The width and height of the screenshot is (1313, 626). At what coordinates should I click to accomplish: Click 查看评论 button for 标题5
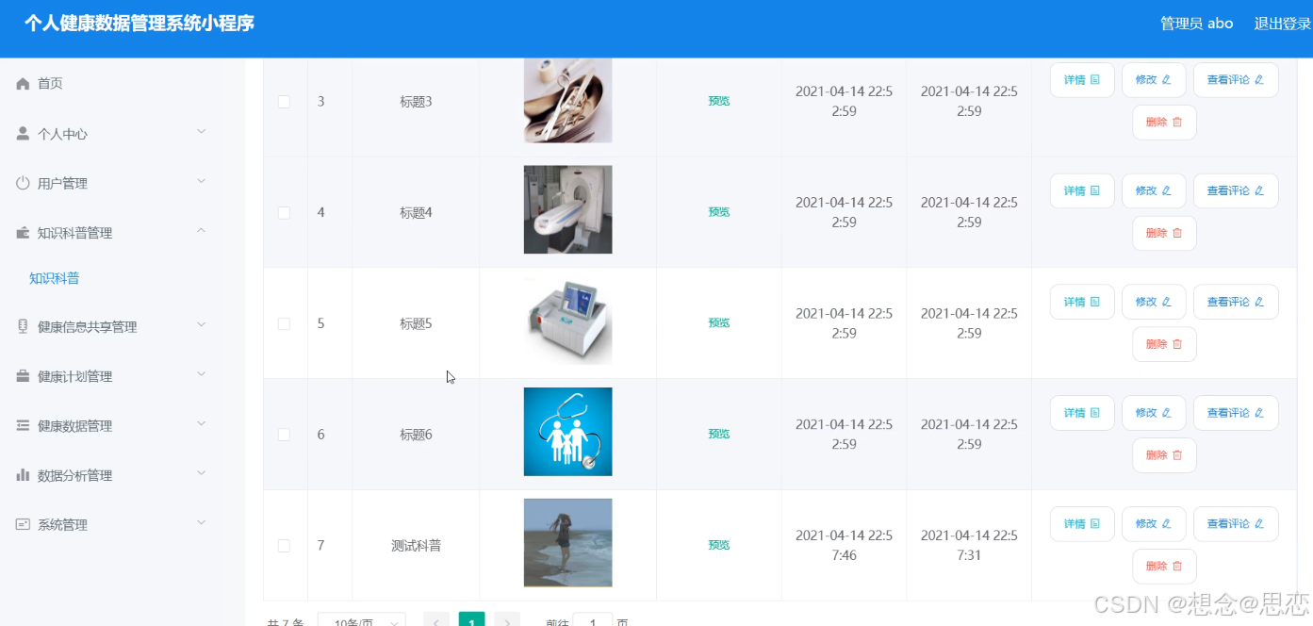(x=1236, y=302)
